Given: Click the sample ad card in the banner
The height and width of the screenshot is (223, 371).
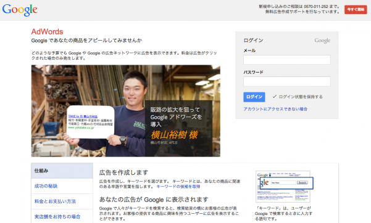Looking at the screenshot, I should 91,122.
